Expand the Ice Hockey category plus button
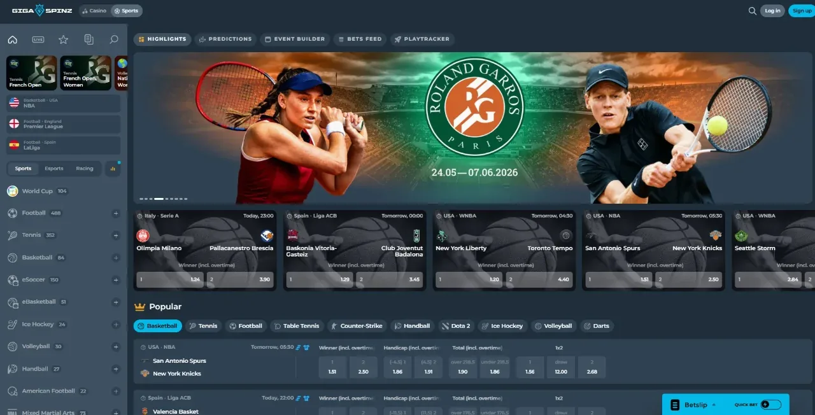The height and width of the screenshot is (415, 815). 116,325
